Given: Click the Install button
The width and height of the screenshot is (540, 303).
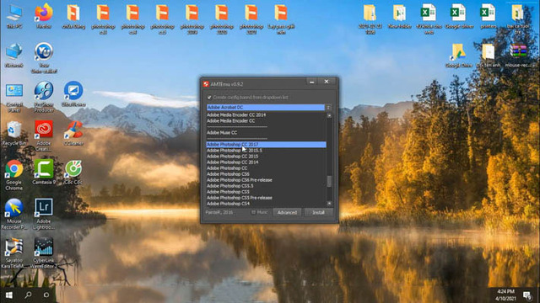Looking at the screenshot, I should point(318,213).
